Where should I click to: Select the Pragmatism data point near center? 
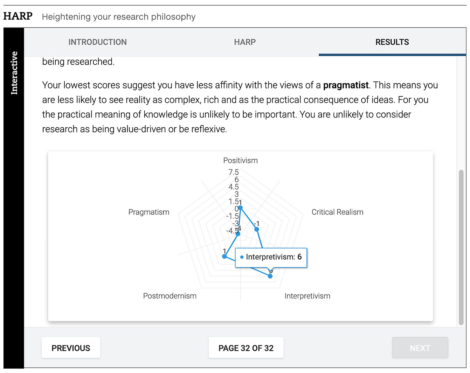click(x=238, y=234)
